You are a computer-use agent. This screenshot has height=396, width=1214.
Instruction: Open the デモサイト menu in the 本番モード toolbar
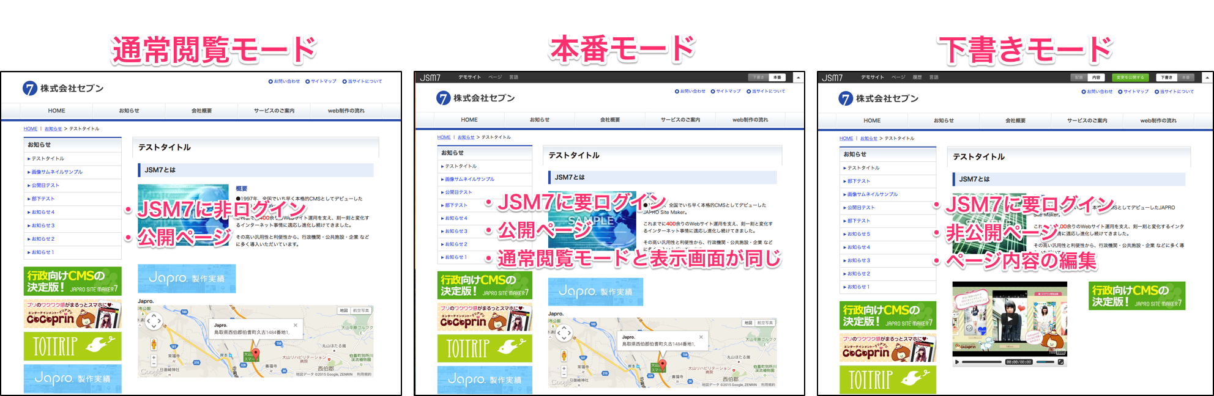click(469, 78)
